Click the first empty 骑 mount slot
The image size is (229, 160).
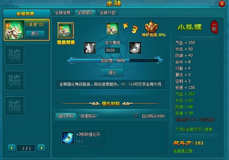[14, 55]
